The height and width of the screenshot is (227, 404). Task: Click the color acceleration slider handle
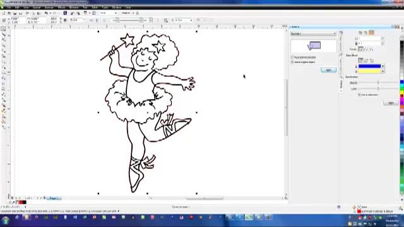pos(378,89)
